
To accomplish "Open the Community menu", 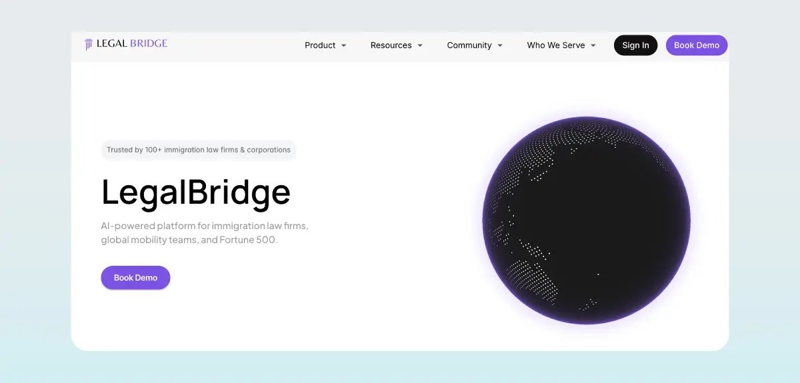I will (469, 45).
